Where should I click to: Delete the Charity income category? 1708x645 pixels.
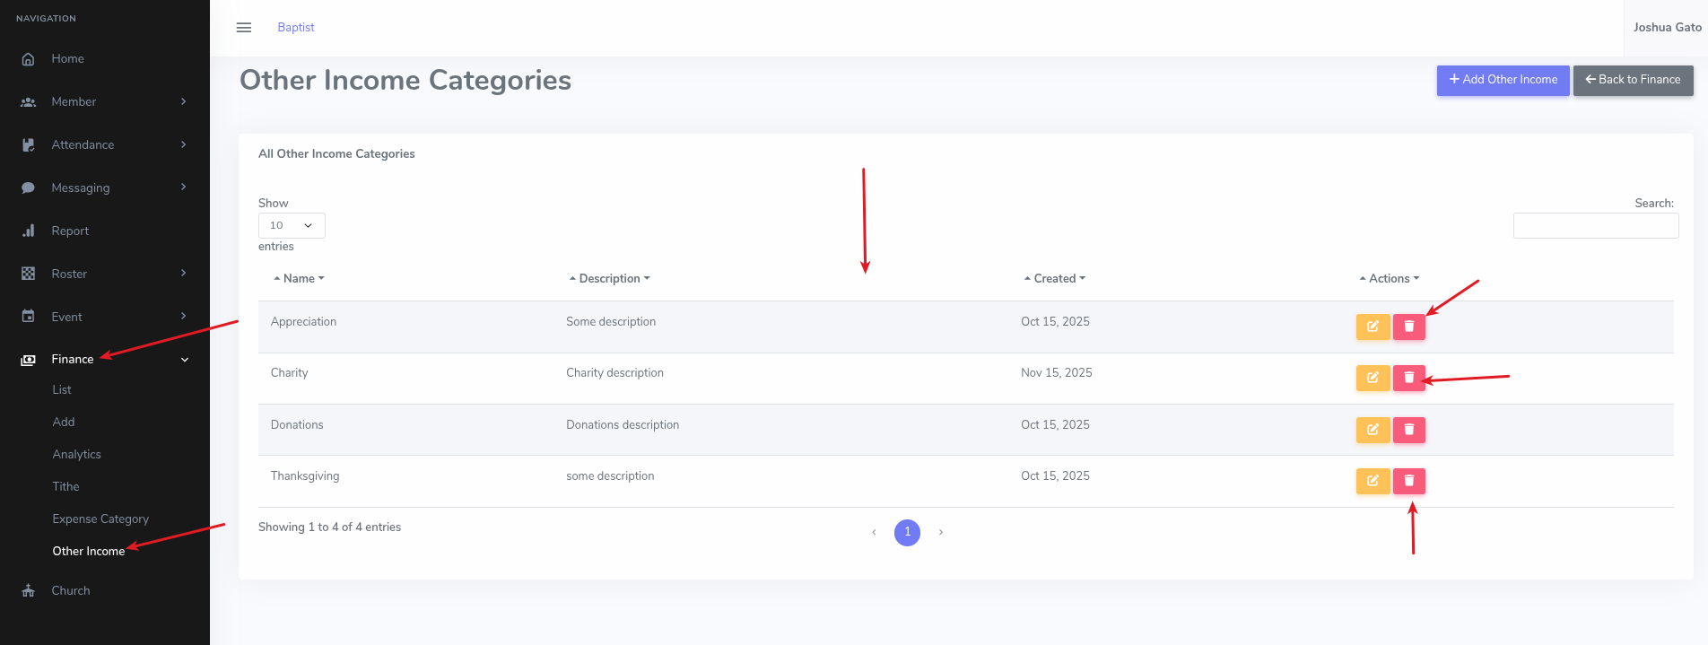(x=1408, y=378)
